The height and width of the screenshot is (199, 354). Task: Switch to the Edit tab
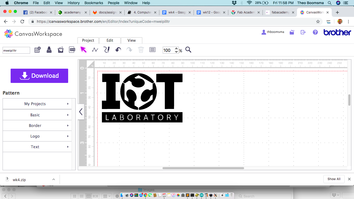[x=110, y=40]
